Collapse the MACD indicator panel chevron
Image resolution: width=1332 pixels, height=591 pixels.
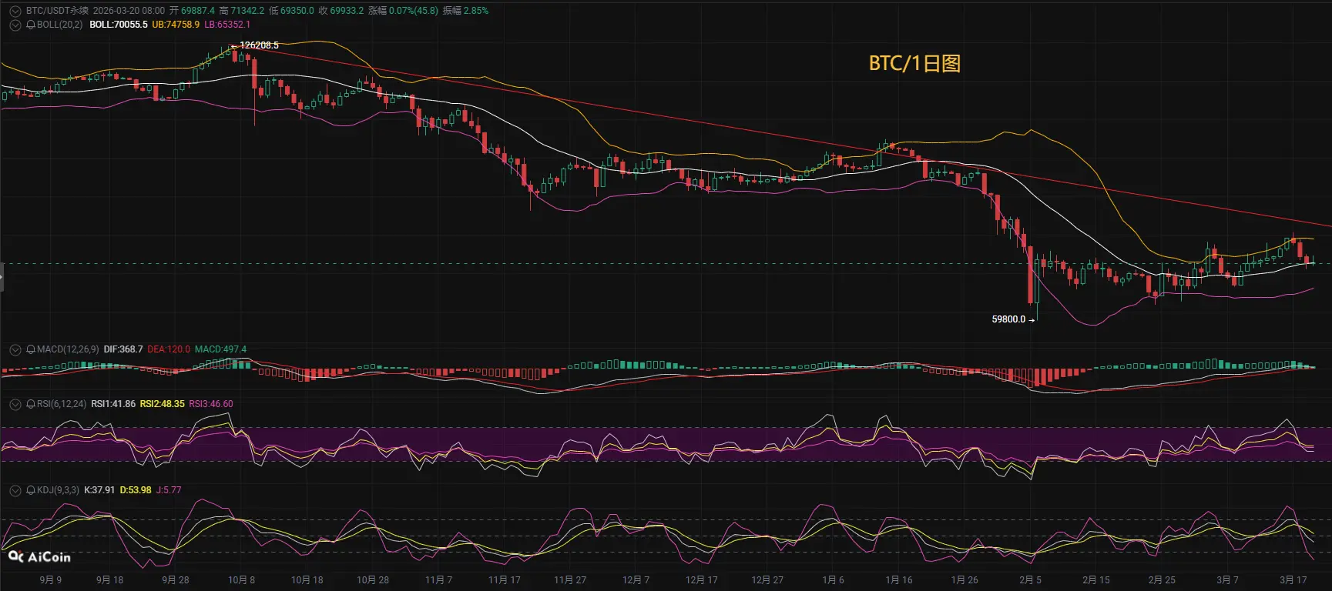15,349
